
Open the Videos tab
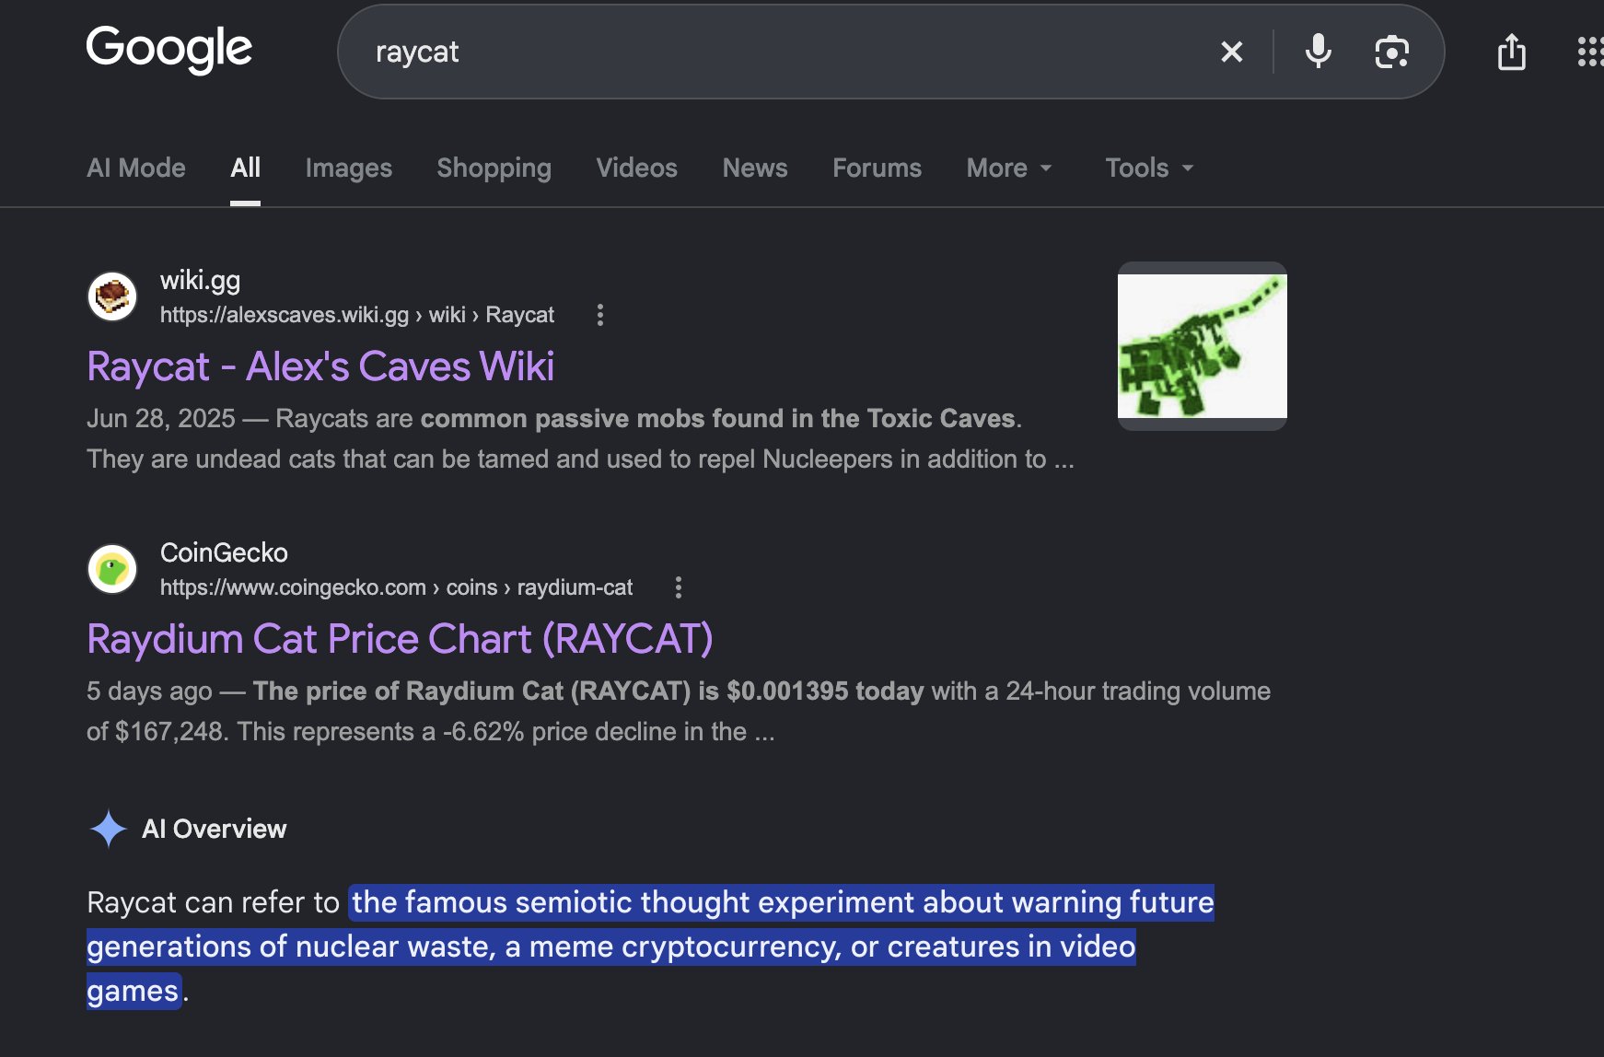636,168
